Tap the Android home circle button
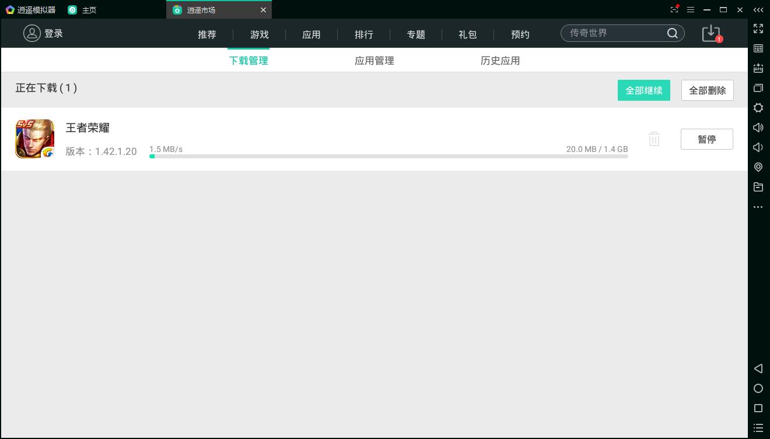This screenshot has width=770, height=439. coord(758,388)
